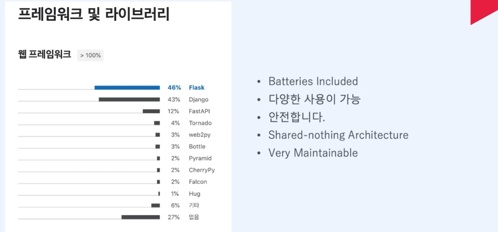Click the web2py label
Viewport: 498px width, 232px height.
[x=200, y=135]
